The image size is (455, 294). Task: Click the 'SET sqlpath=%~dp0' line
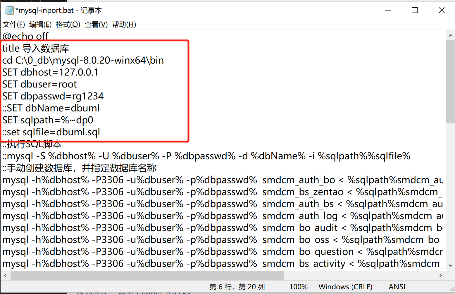(x=48, y=120)
